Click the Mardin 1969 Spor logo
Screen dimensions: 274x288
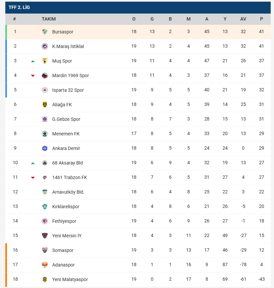pyautogui.click(x=45, y=75)
